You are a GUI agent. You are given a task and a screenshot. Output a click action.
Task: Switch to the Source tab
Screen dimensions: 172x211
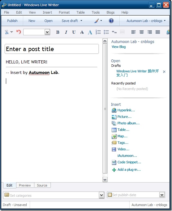42,185
